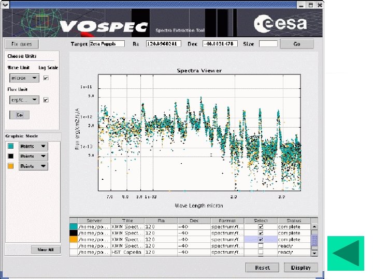
Task: Click the Dec column header in table
Action: 194,221
